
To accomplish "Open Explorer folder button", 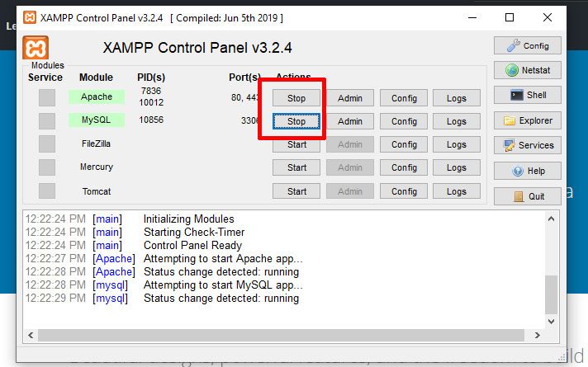I will (527, 120).
